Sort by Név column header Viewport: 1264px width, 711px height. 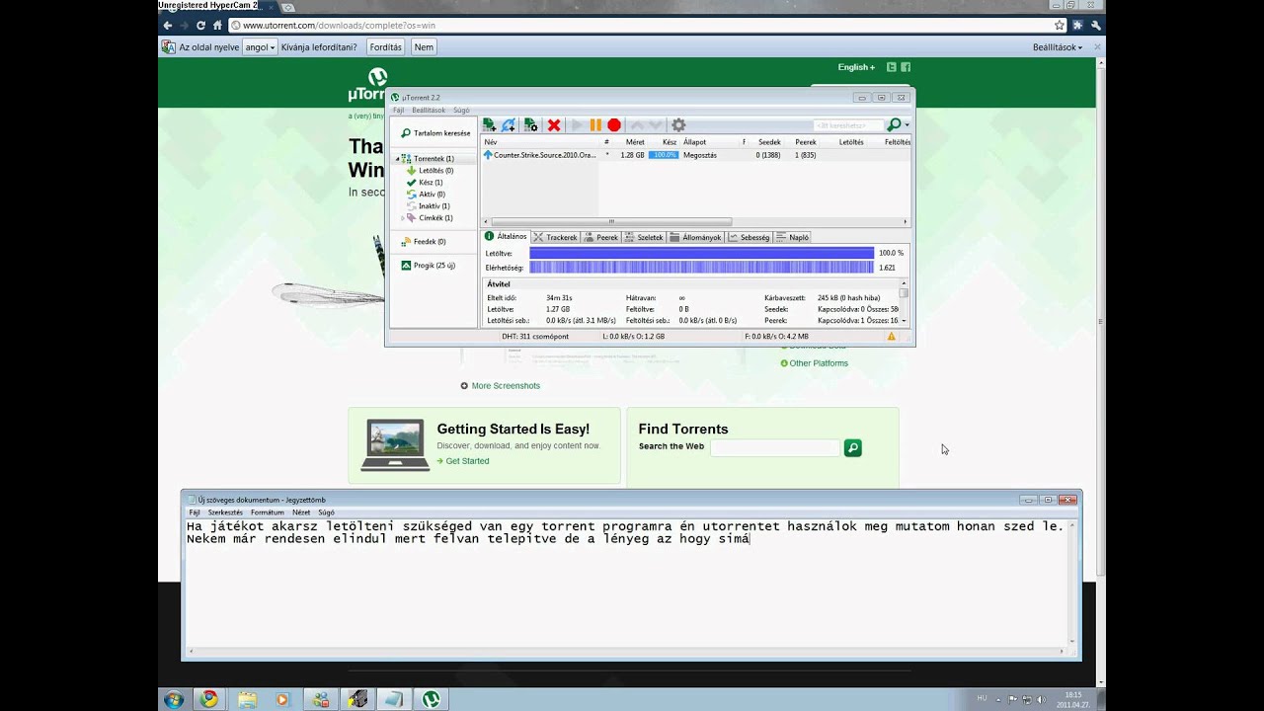pyautogui.click(x=541, y=142)
